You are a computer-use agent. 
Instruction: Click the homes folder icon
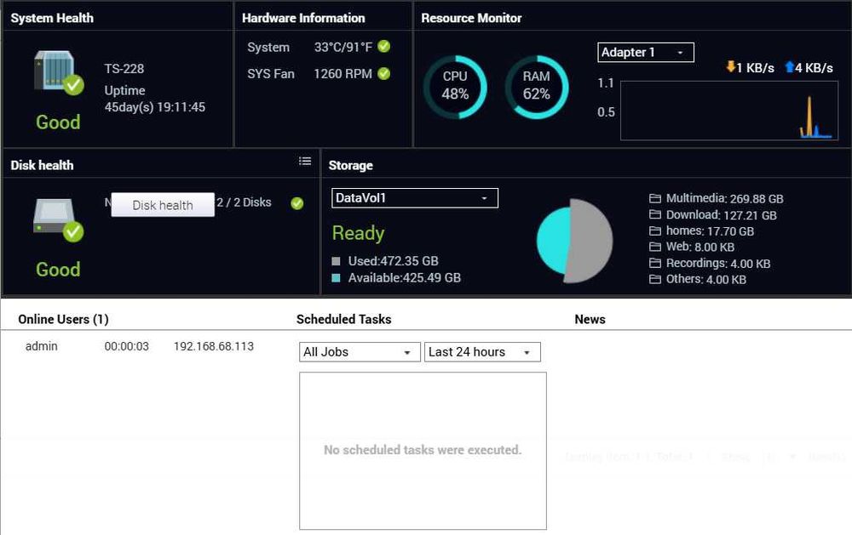pos(654,231)
